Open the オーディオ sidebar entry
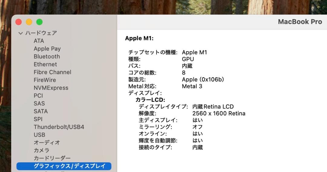The height and width of the screenshot is (172, 327). [47, 143]
